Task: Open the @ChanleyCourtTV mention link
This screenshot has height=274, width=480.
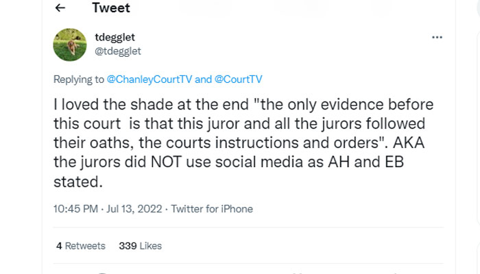Action: pos(149,79)
